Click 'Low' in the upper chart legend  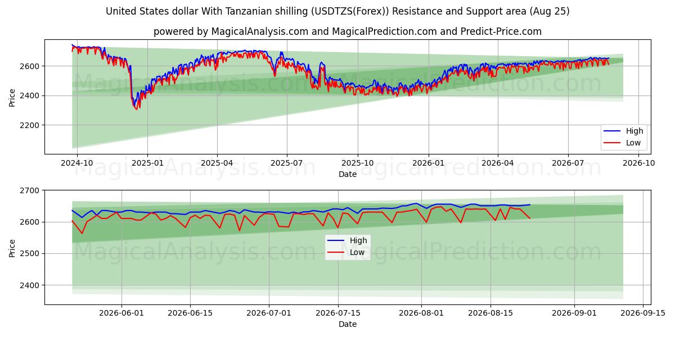tap(633, 143)
